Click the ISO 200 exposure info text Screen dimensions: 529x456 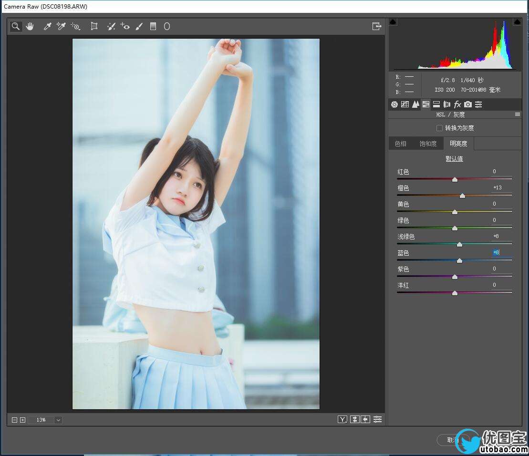pyautogui.click(x=445, y=90)
